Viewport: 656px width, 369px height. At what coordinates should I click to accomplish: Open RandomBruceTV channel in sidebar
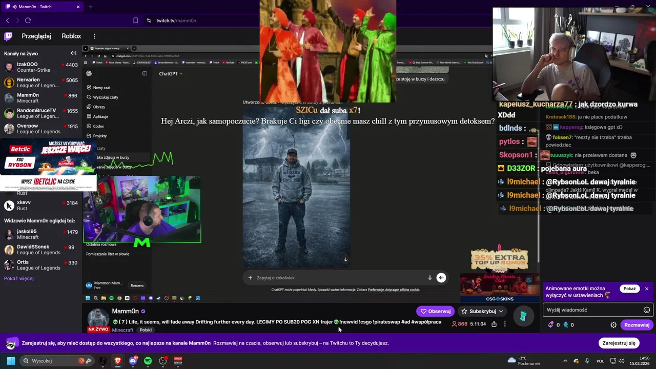point(40,113)
